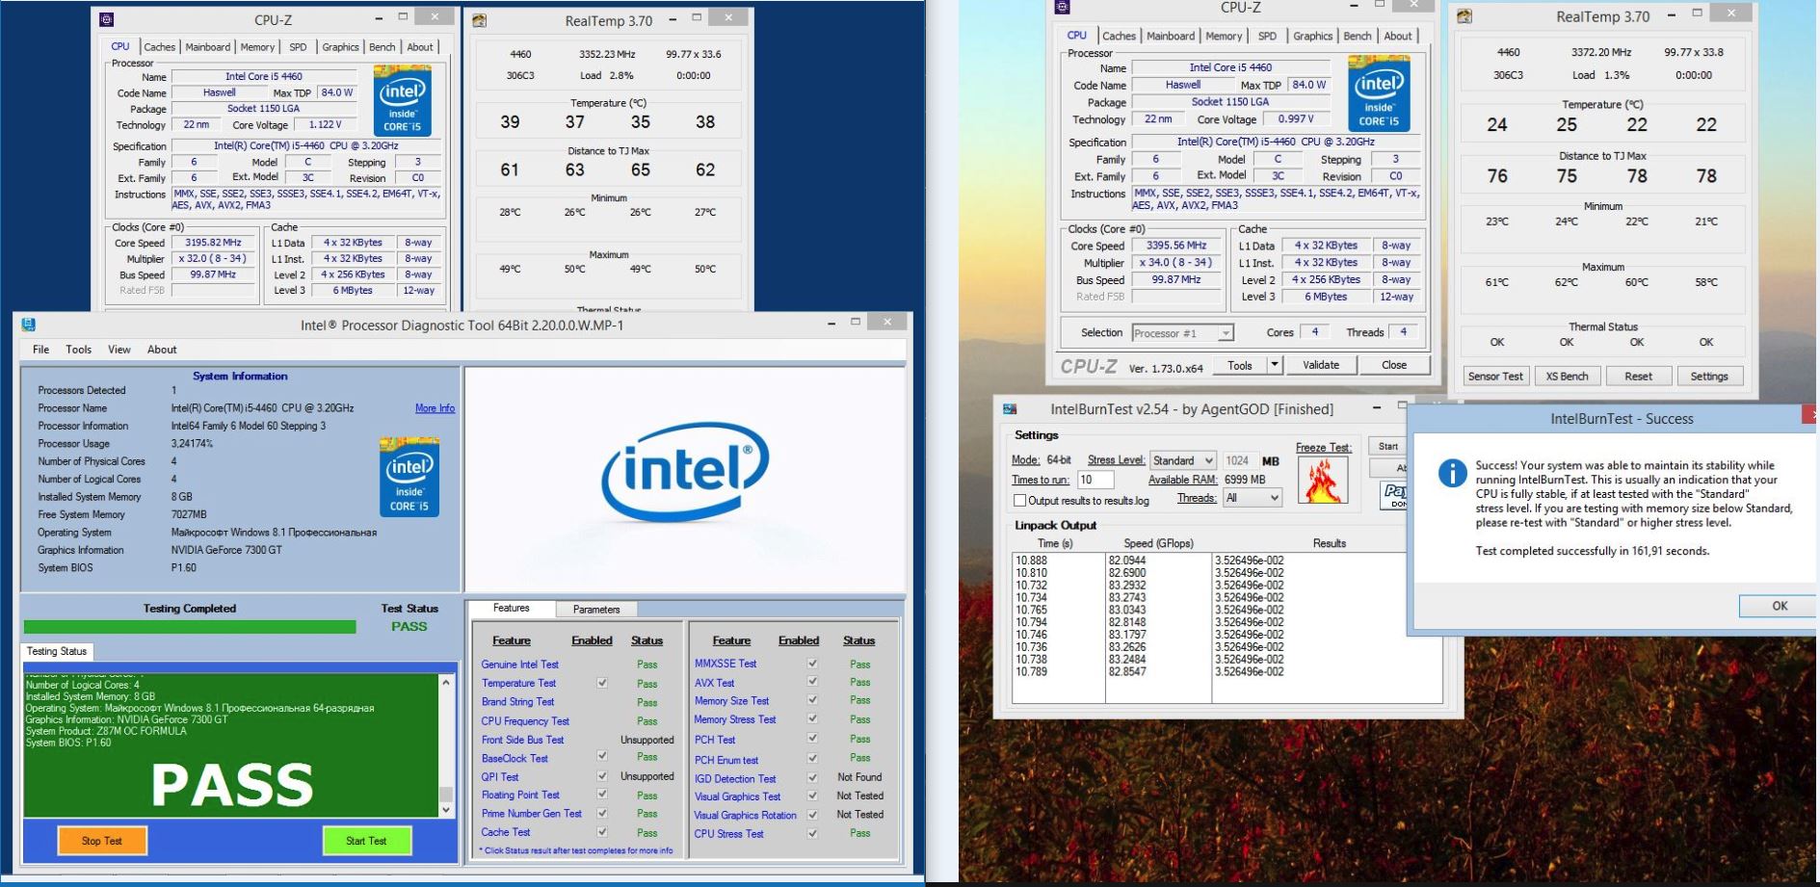Click the Freeze Test flame icon

1322,479
